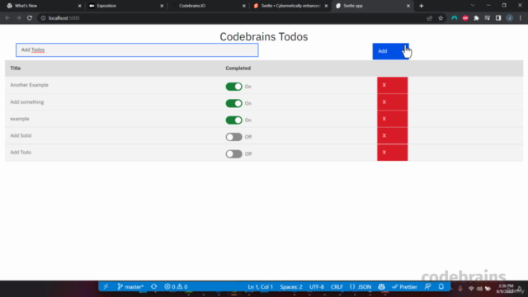Open the Wi-Fi network tray icon

pyautogui.click(x=471, y=289)
